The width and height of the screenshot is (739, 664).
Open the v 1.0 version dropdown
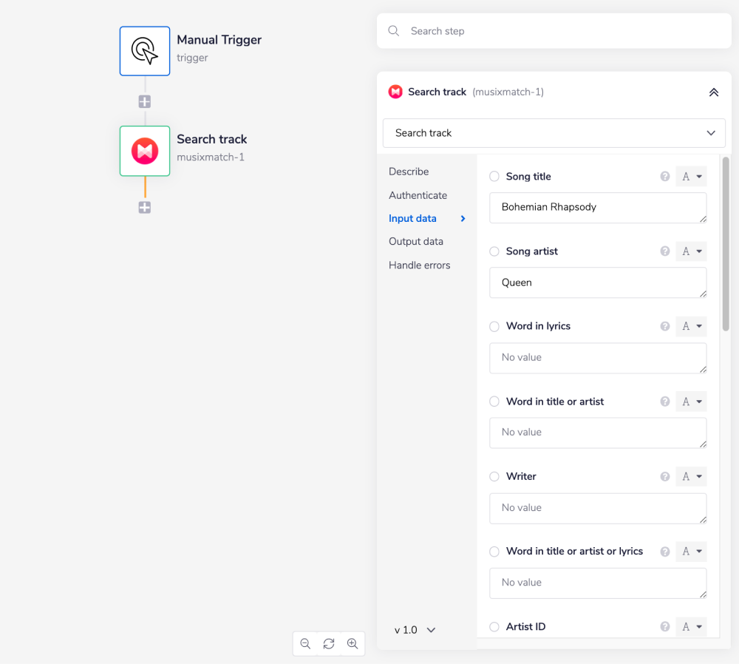[415, 630]
